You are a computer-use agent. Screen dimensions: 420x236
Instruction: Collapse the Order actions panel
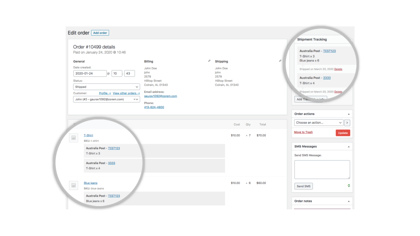pos(349,114)
